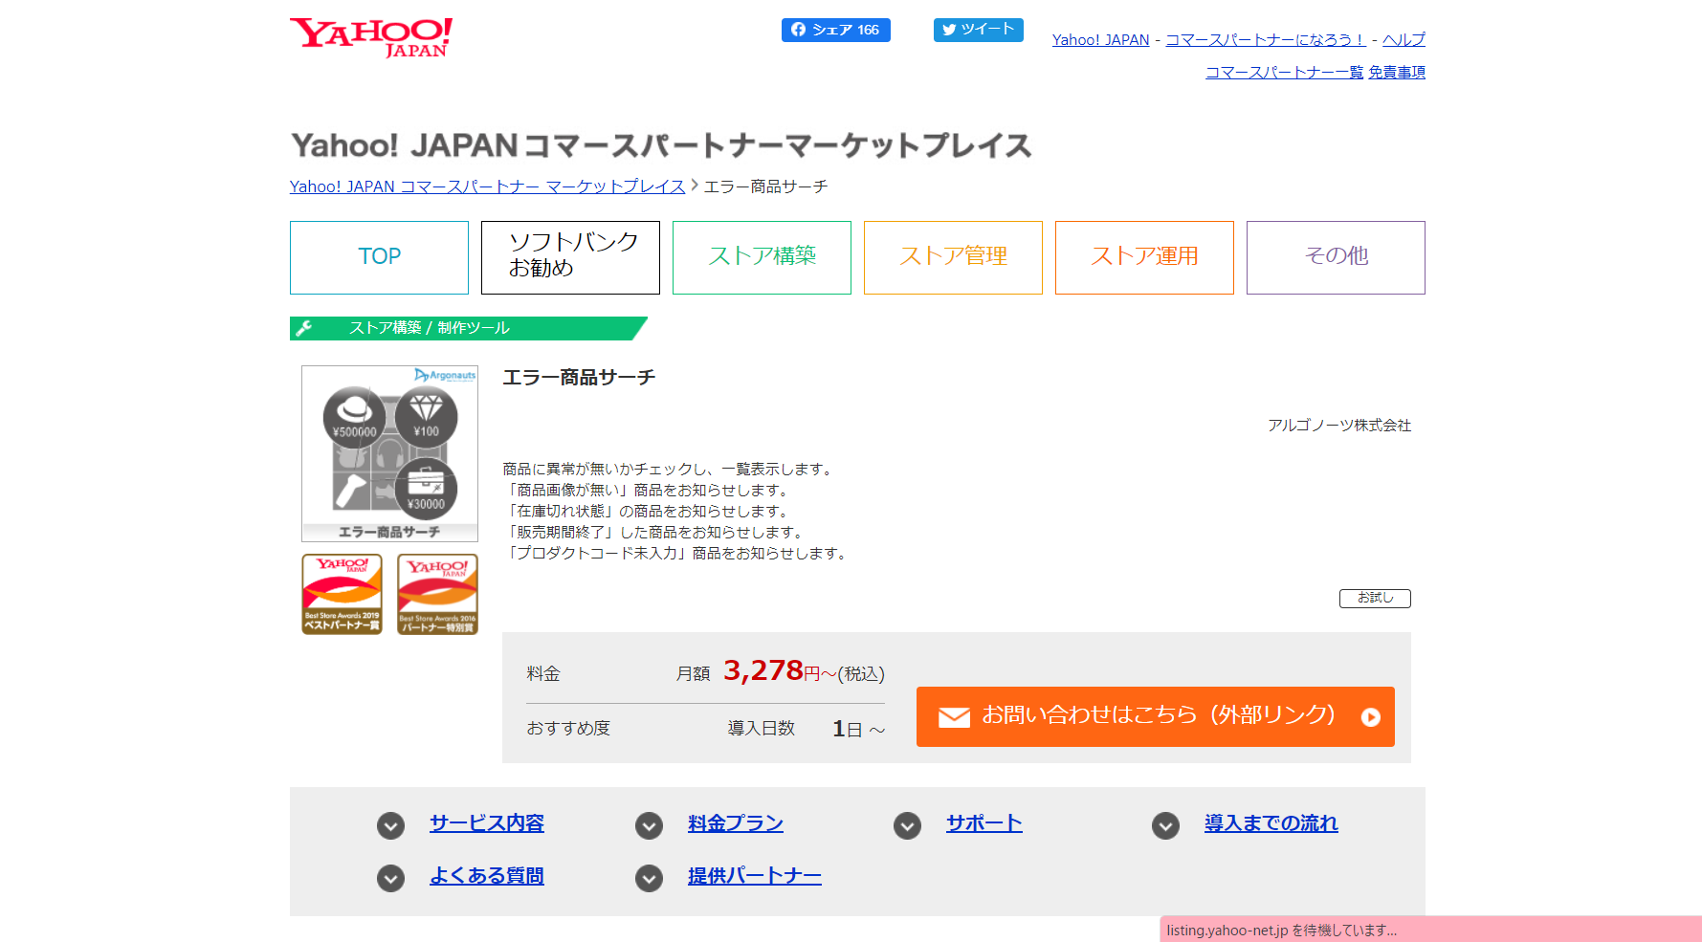Follow the マーケットプレイス breadcrumb link
1702x942 pixels.
(x=487, y=186)
